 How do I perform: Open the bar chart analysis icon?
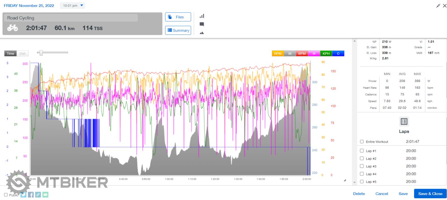[202, 16]
